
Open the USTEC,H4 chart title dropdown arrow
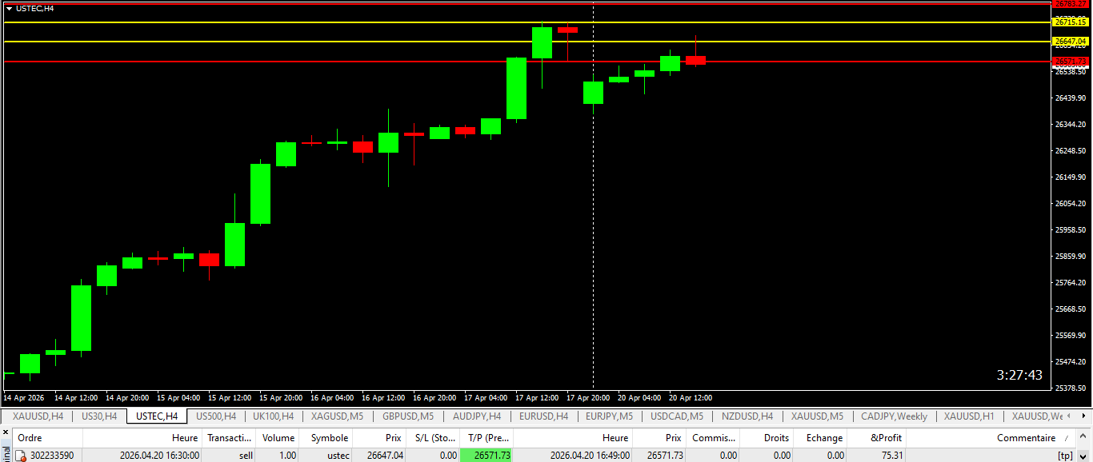coord(9,8)
